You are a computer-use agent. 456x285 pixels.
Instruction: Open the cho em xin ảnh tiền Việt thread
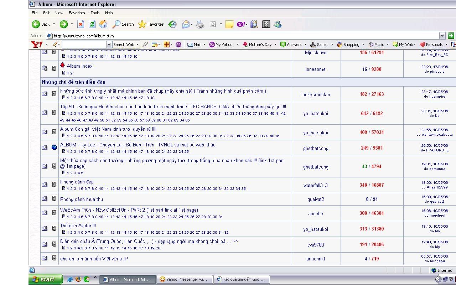94,259
